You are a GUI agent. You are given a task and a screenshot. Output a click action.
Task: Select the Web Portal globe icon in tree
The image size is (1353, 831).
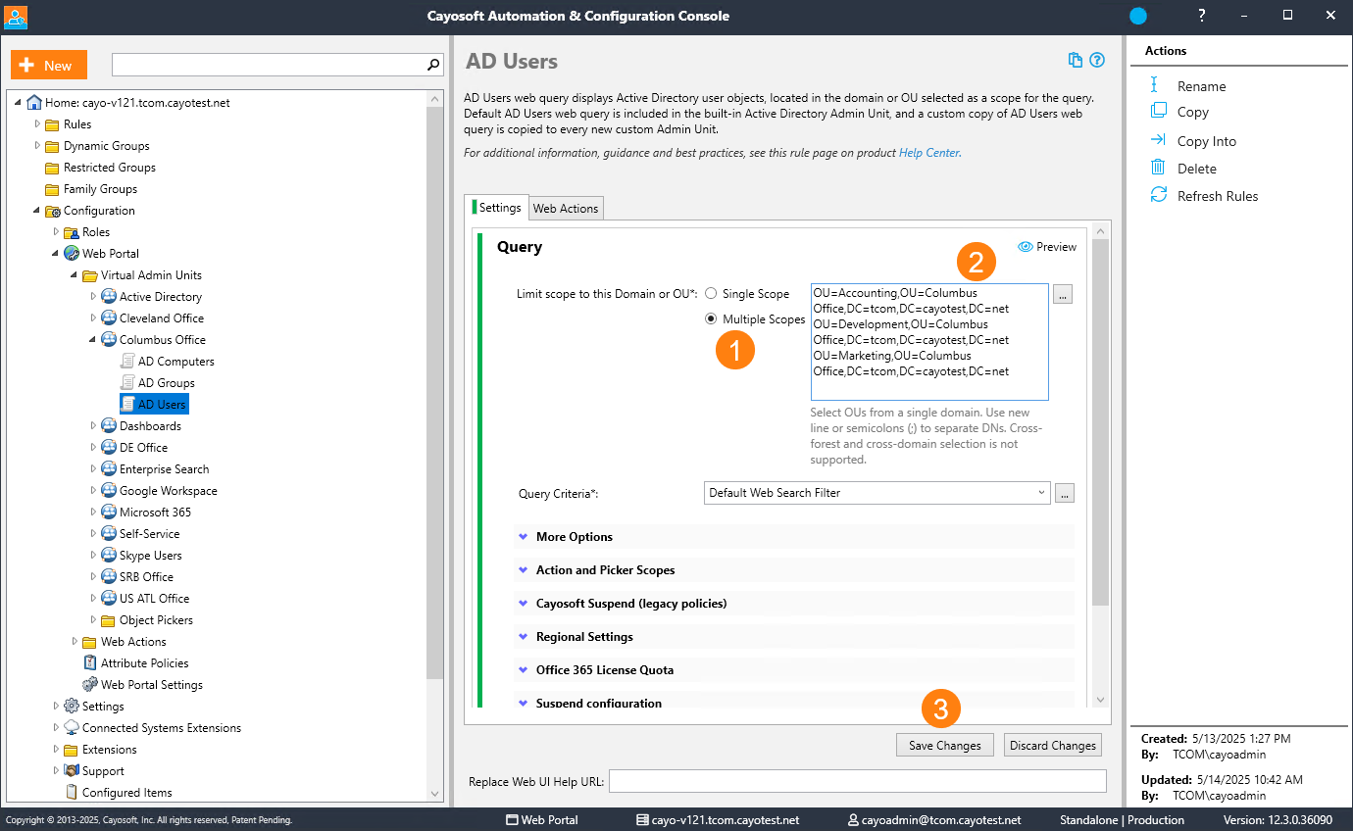(x=72, y=253)
